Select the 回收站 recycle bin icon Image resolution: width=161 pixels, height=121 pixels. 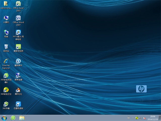(x=6, y=47)
